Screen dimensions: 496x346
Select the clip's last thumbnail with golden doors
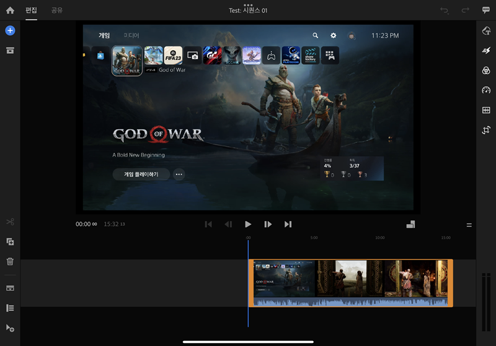click(415, 279)
